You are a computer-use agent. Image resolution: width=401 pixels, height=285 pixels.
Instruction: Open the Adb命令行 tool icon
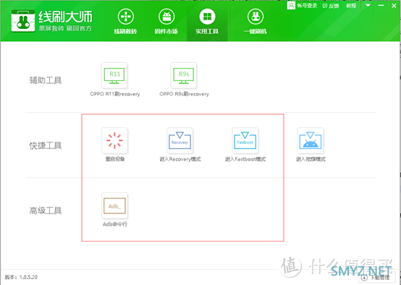(114, 205)
